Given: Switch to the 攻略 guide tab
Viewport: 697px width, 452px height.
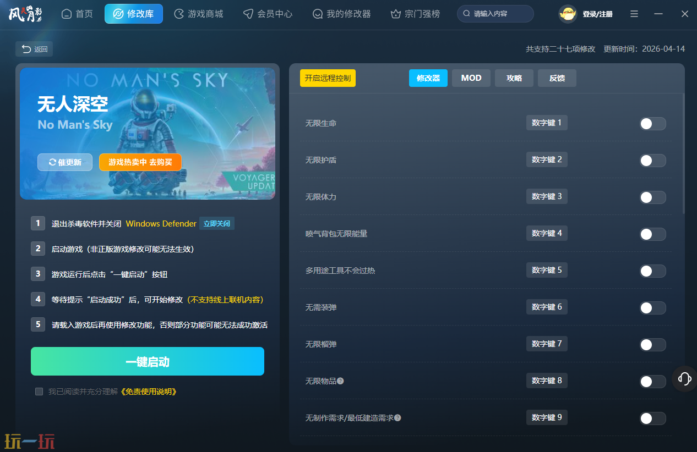Looking at the screenshot, I should coord(514,78).
